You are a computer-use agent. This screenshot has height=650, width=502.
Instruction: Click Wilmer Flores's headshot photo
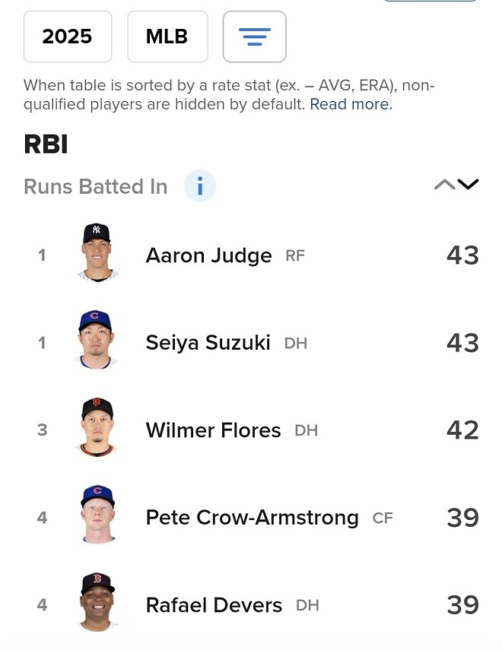pyautogui.click(x=97, y=429)
